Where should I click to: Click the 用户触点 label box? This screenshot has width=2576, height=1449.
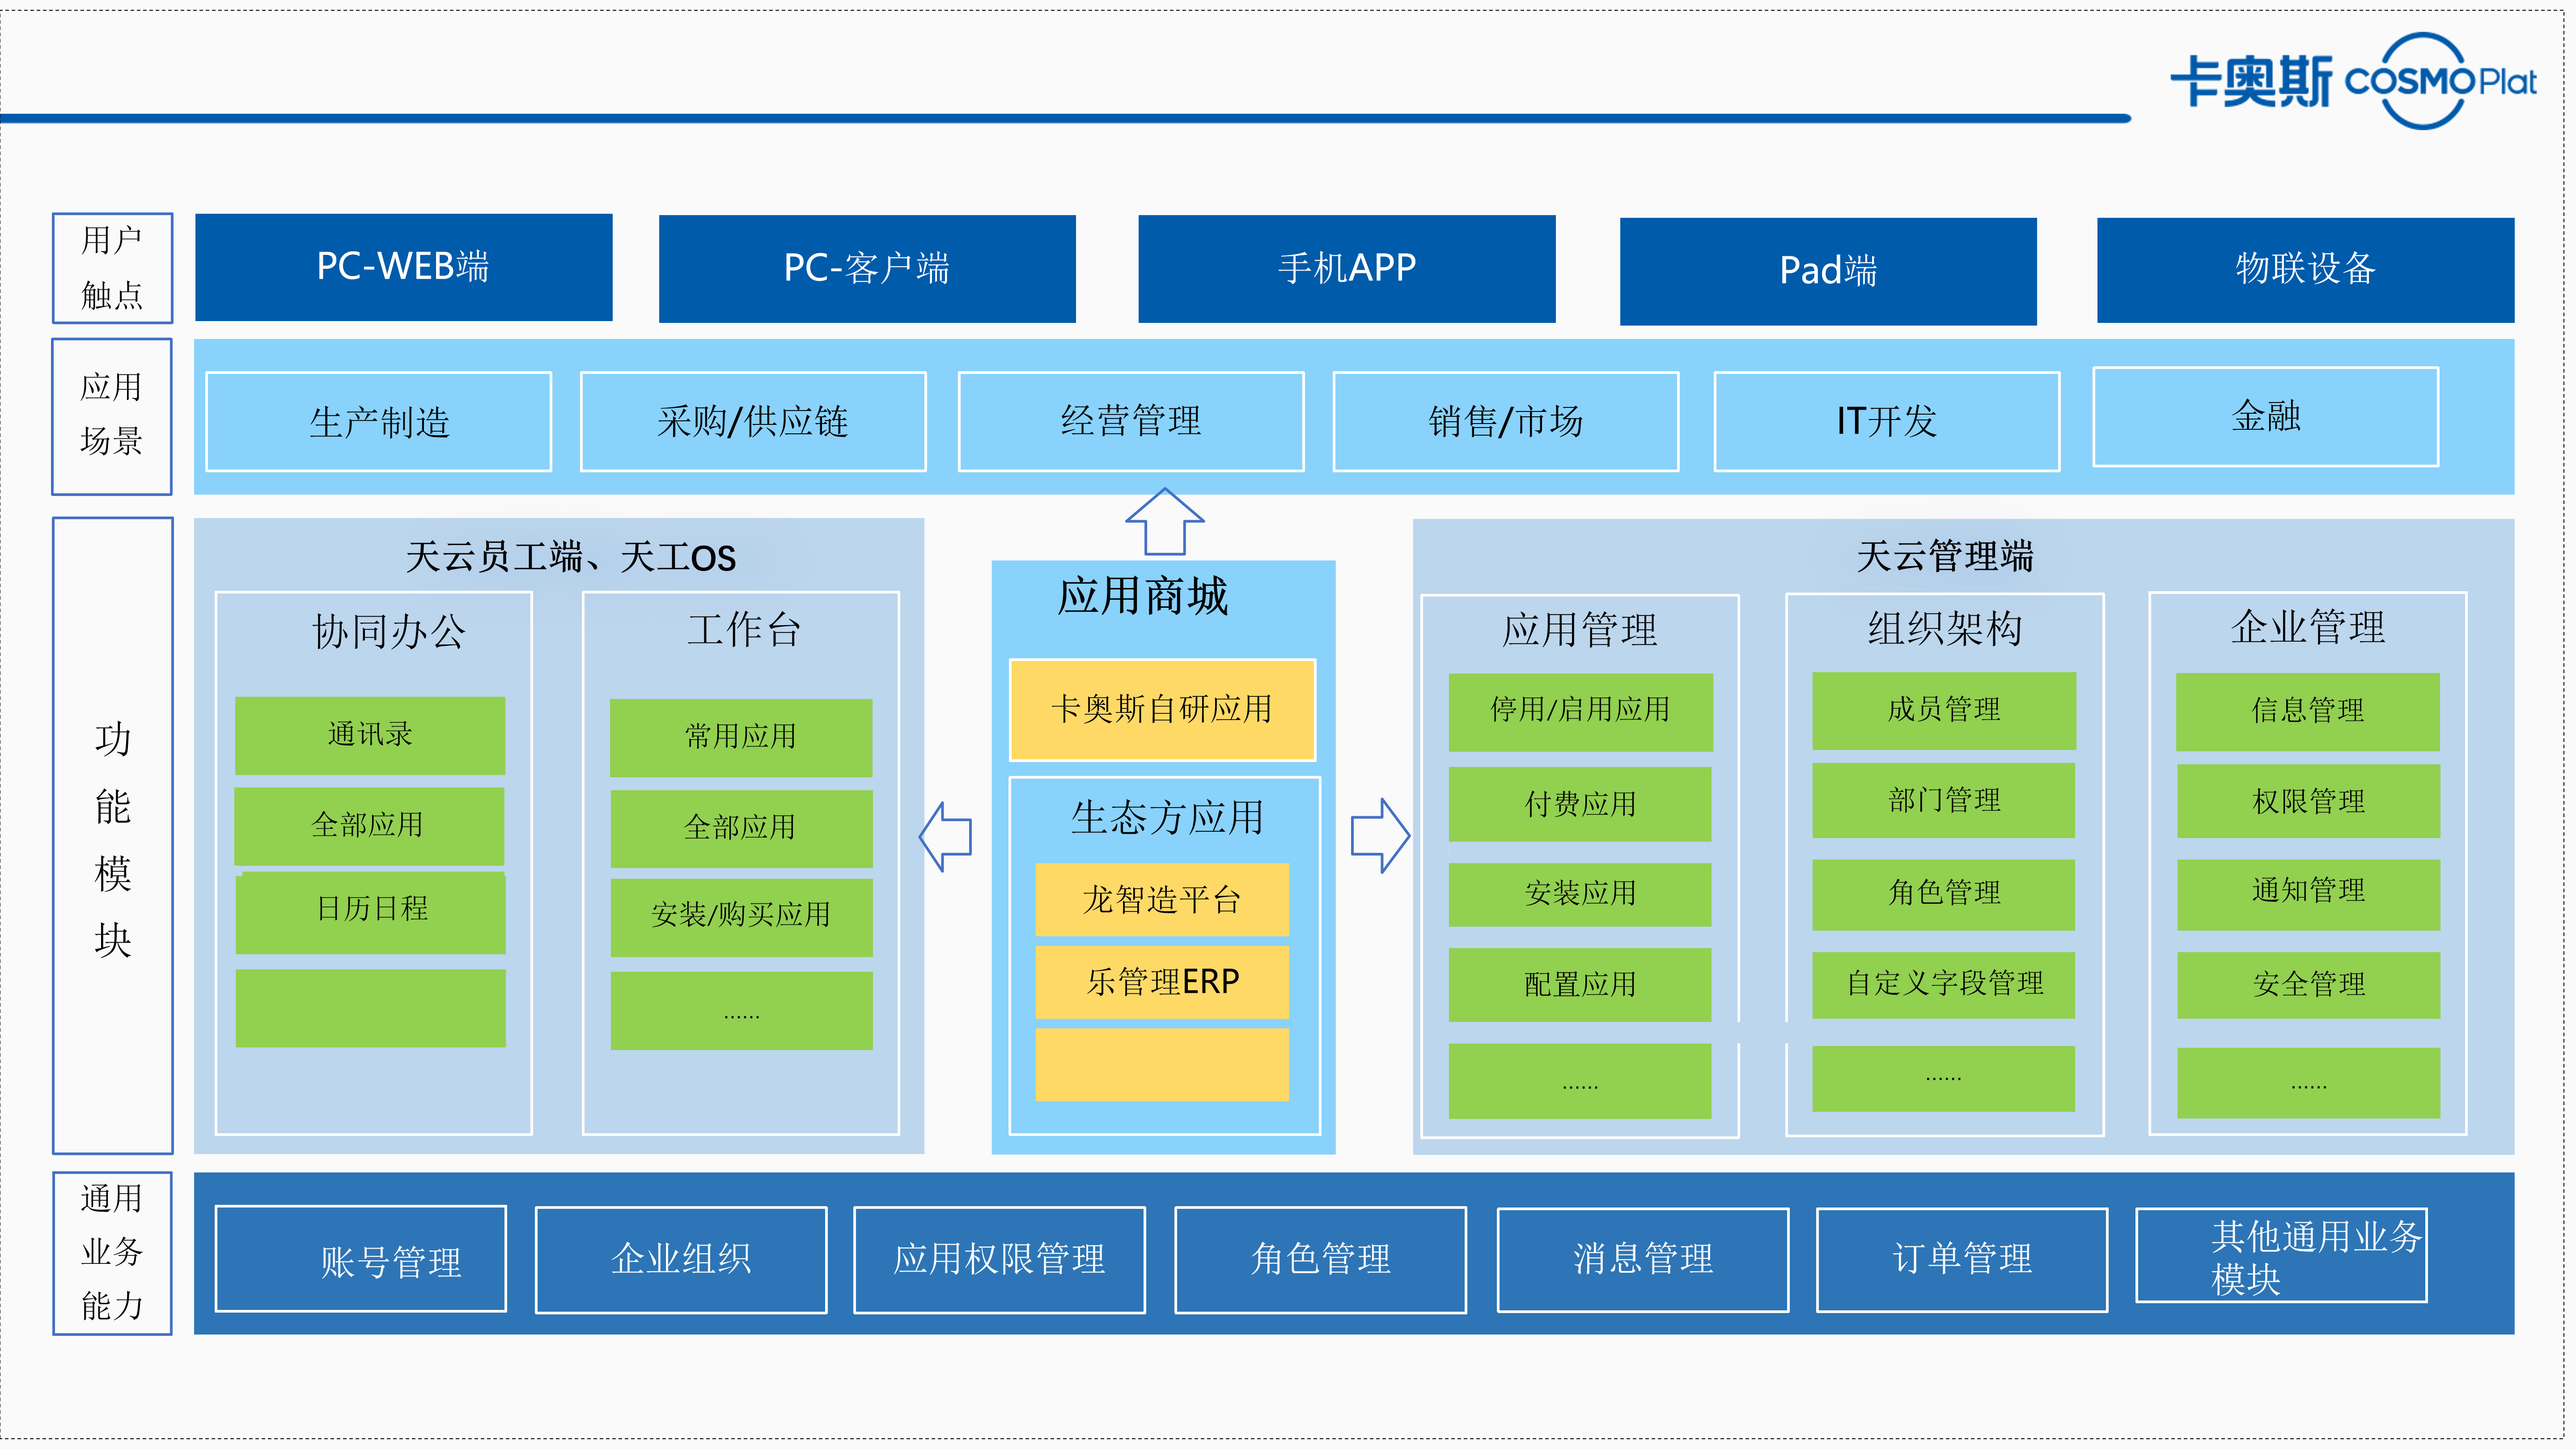(x=112, y=268)
